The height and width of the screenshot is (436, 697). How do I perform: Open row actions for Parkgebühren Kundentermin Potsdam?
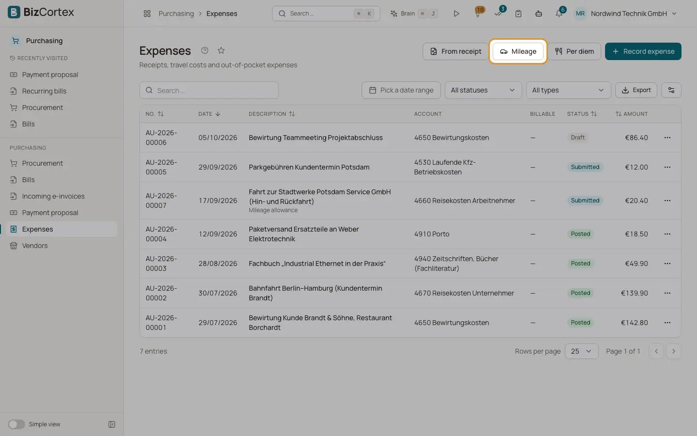pos(667,167)
